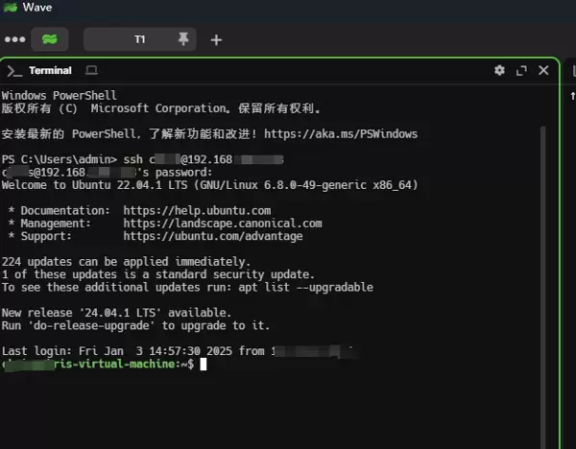Toggle the pin icon on tab T1
This screenshot has width=576, height=449.
tap(183, 39)
